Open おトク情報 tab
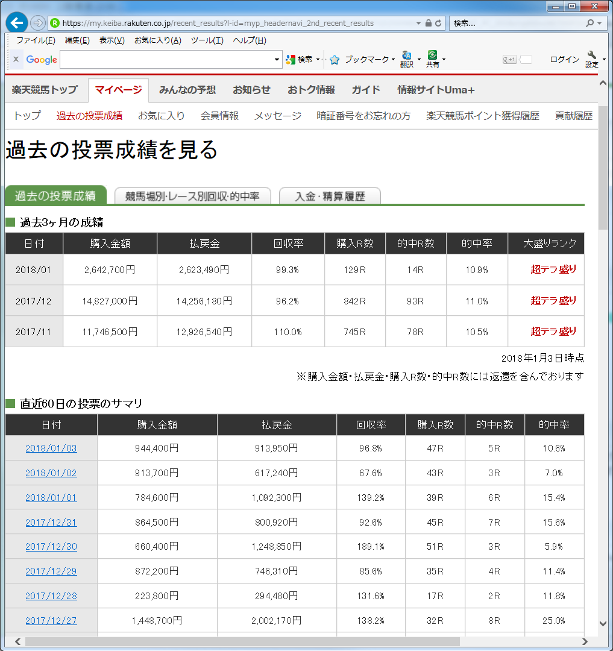613x651 pixels. (311, 90)
